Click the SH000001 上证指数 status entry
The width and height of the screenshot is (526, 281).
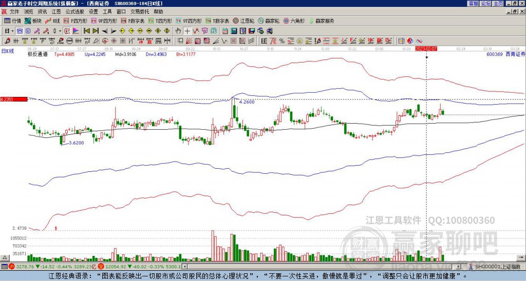coord(498,267)
